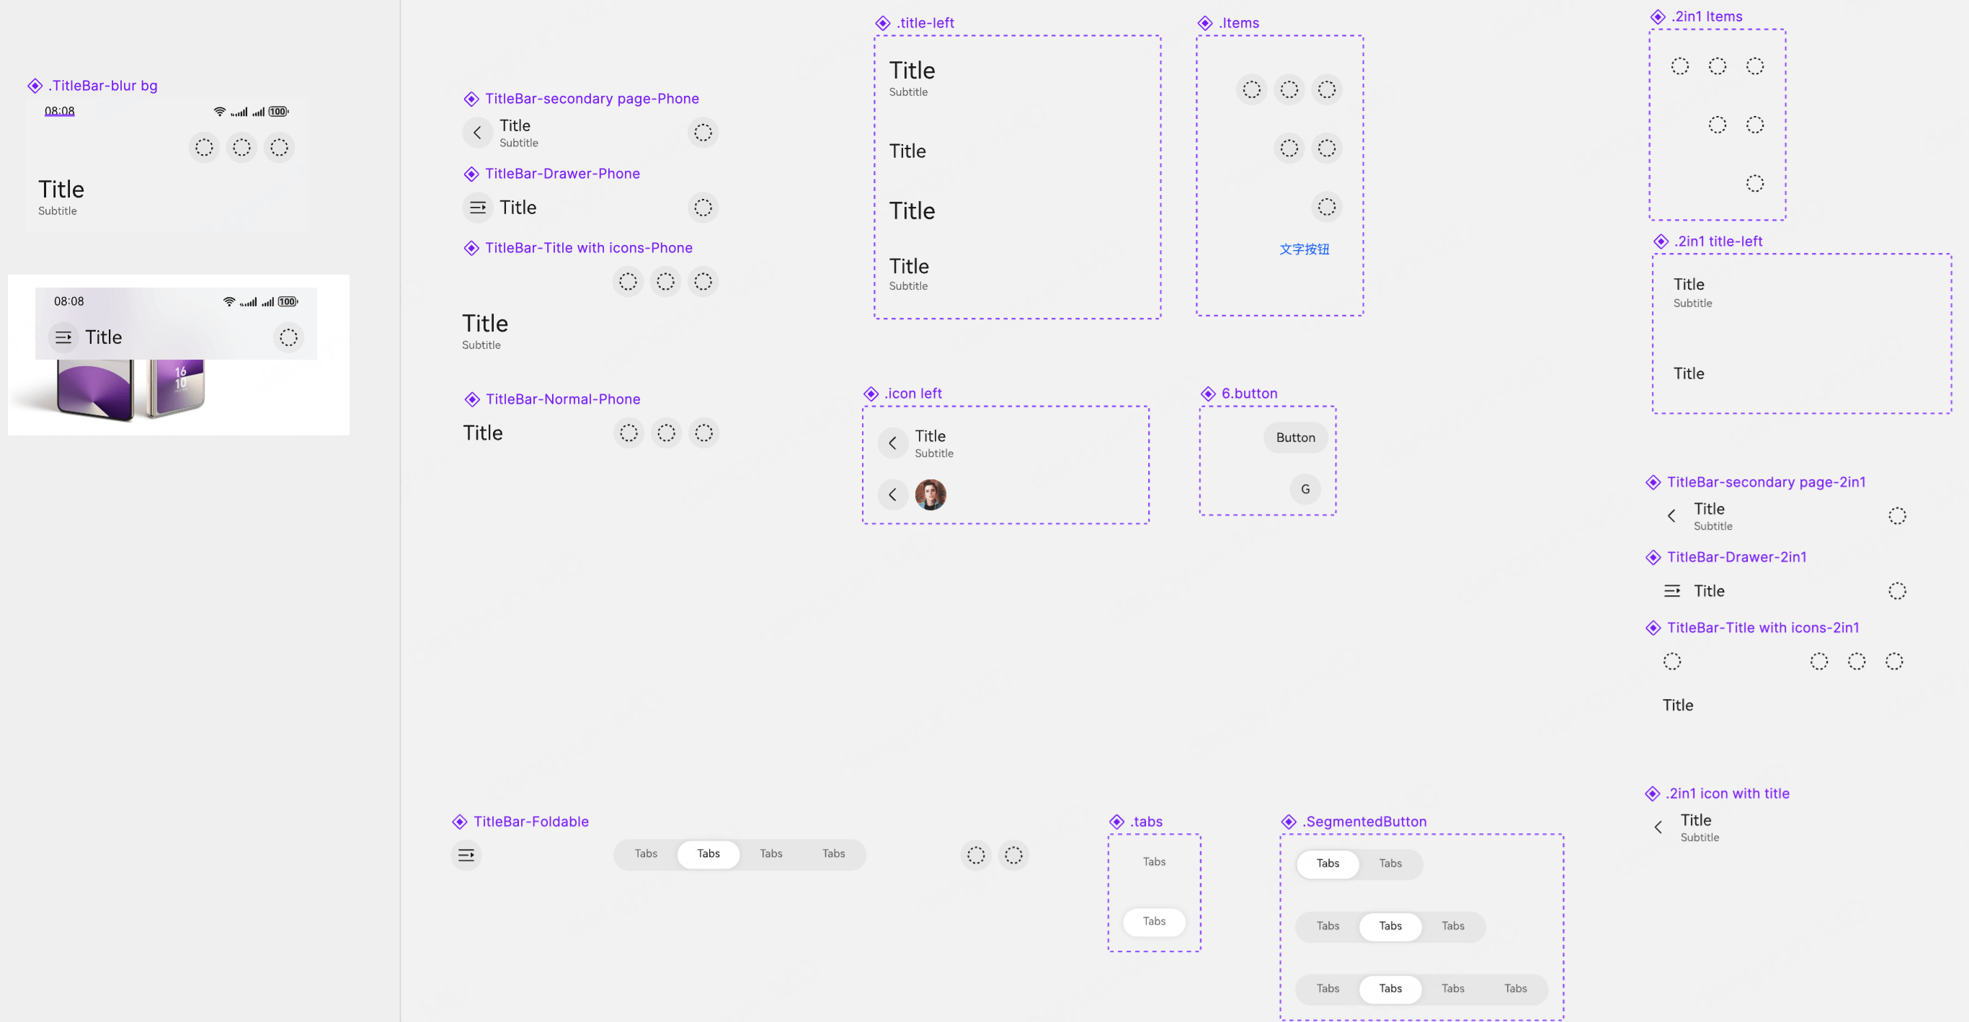Click back chevron in TitleBar-secondary page-2in1
Image resolution: width=1969 pixels, height=1022 pixels.
point(1671,516)
